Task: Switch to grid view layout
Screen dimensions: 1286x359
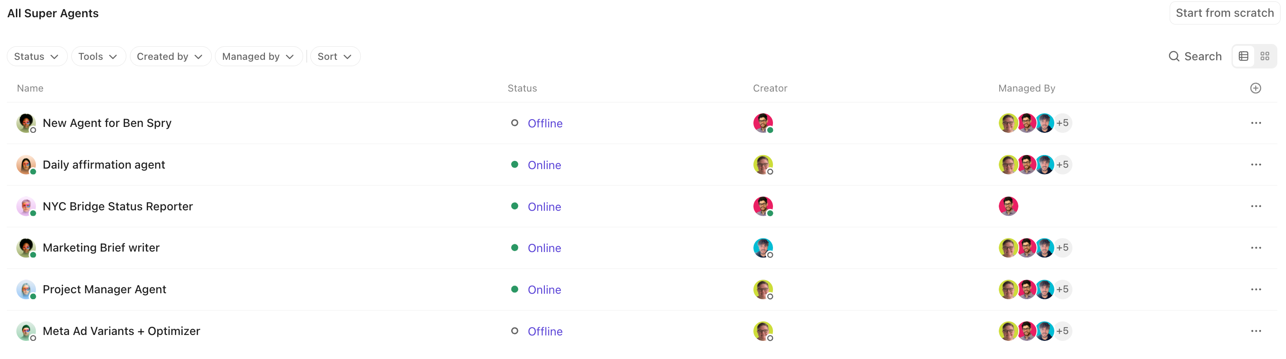Action: pyautogui.click(x=1265, y=56)
